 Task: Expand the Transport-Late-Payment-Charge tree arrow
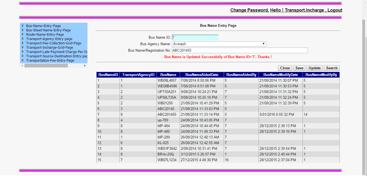pos(23,52)
